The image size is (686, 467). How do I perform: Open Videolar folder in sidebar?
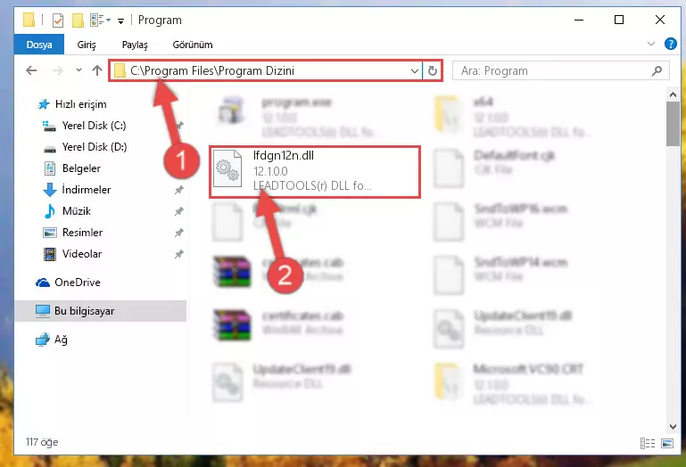(82, 254)
